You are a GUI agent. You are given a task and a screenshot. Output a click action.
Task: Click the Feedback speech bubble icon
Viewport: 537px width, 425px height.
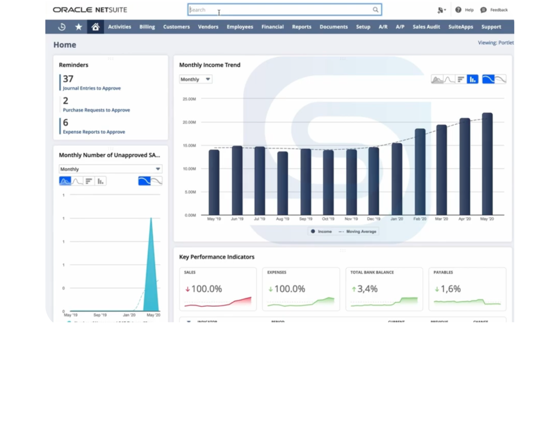pos(483,10)
